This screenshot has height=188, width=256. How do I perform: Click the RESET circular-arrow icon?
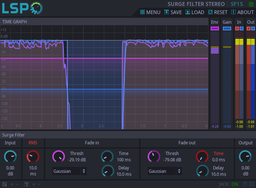coord(210,12)
